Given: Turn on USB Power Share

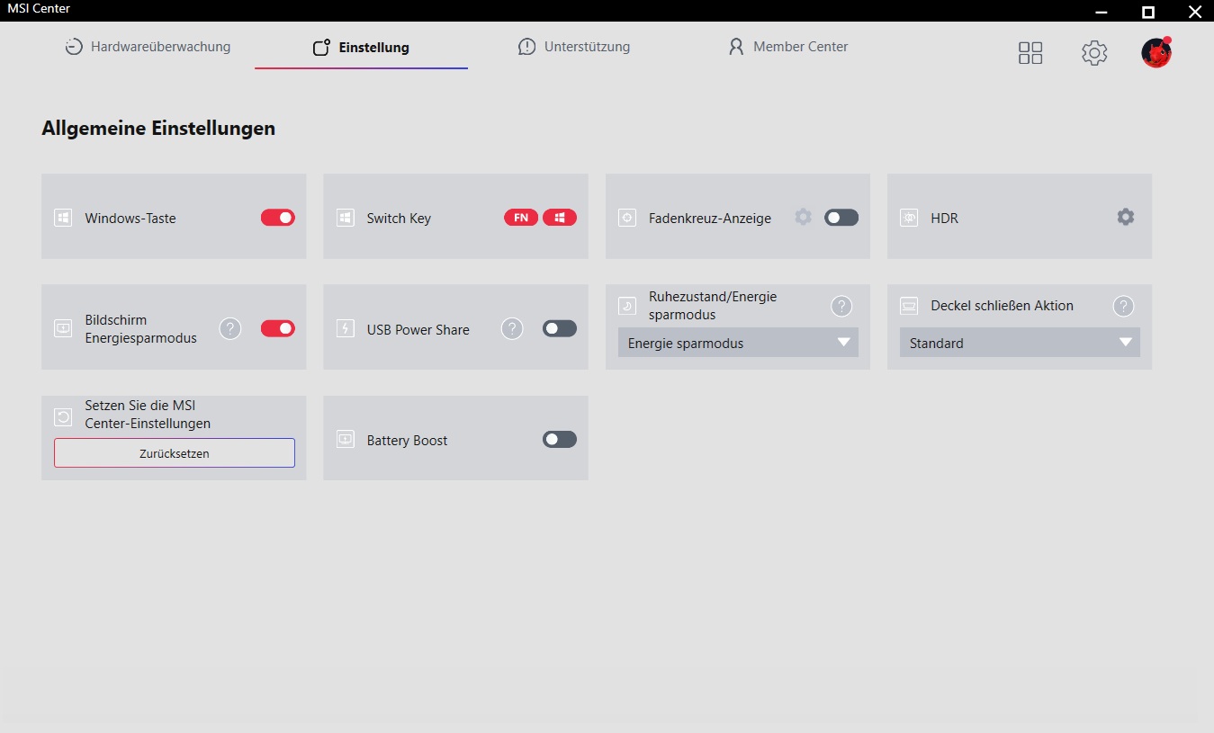Looking at the screenshot, I should 560,329.
